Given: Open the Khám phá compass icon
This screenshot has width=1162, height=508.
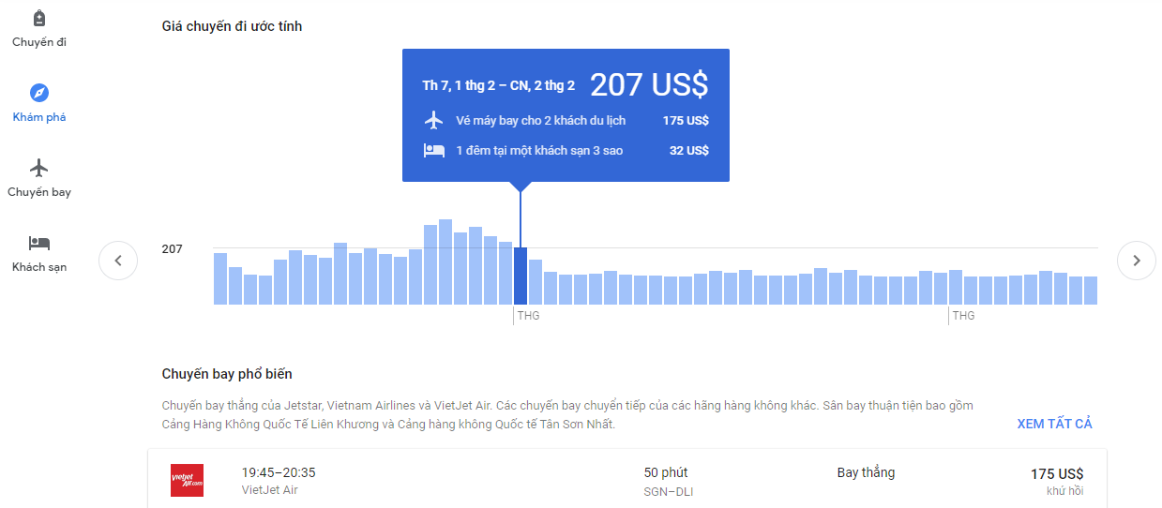Looking at the screenshot, I should 38,93.
